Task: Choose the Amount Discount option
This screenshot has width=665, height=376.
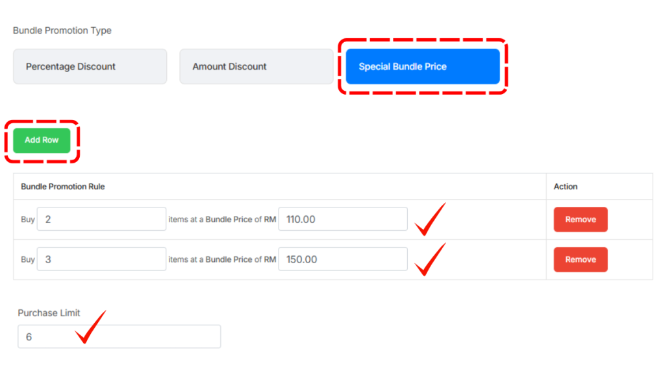Action: tap(256, 67)
